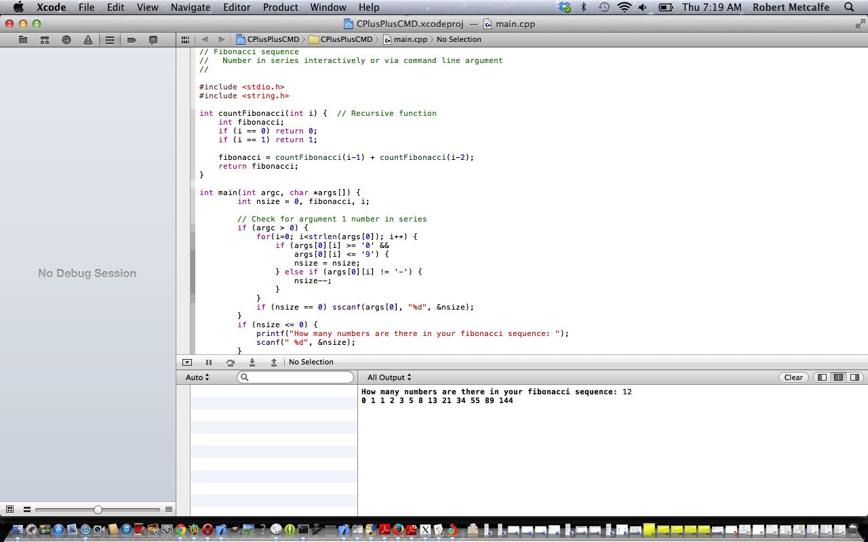Screen dimensions: 868x542
Task: Open the Issue navigator
Action: 87,39
